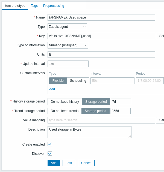Uncheck the Discover checkbox
The height and width of the screenshot is (172, 164).
point(50,153)
